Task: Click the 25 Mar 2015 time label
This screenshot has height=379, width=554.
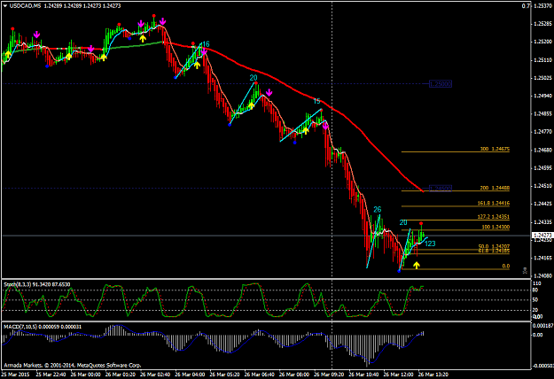Action: coord(15,375)
